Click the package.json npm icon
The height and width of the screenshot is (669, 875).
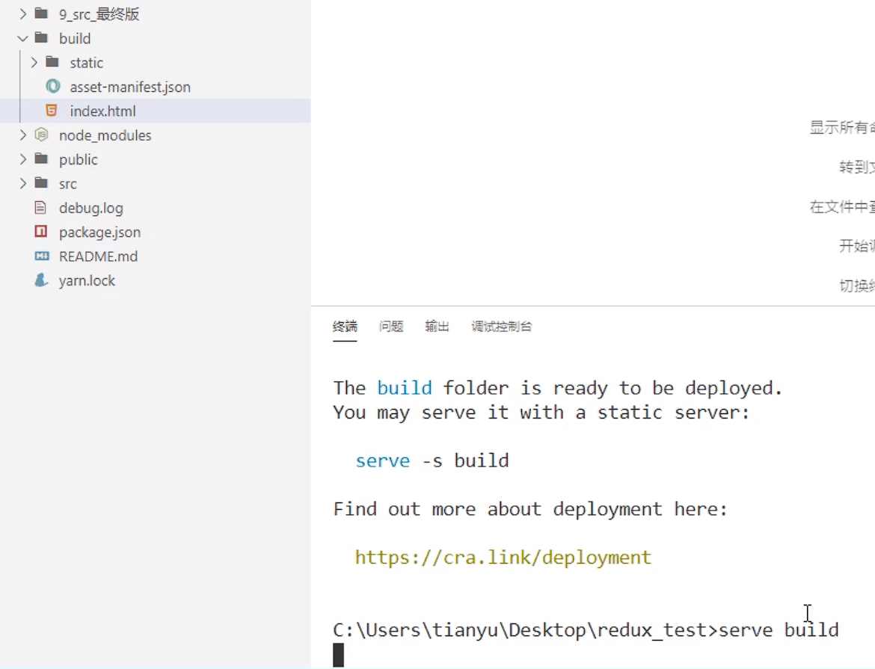(41, 232)
